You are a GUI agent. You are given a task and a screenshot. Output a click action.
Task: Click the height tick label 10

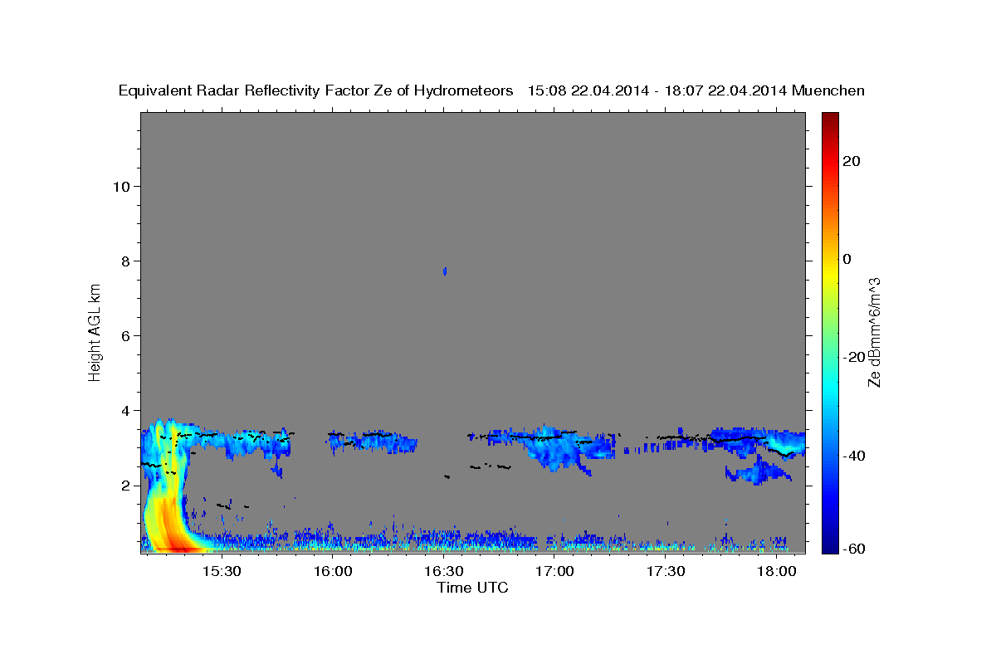tap(121, 186)
